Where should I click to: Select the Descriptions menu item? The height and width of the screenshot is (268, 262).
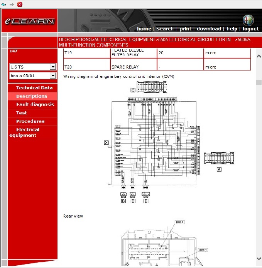pos(32,96)
